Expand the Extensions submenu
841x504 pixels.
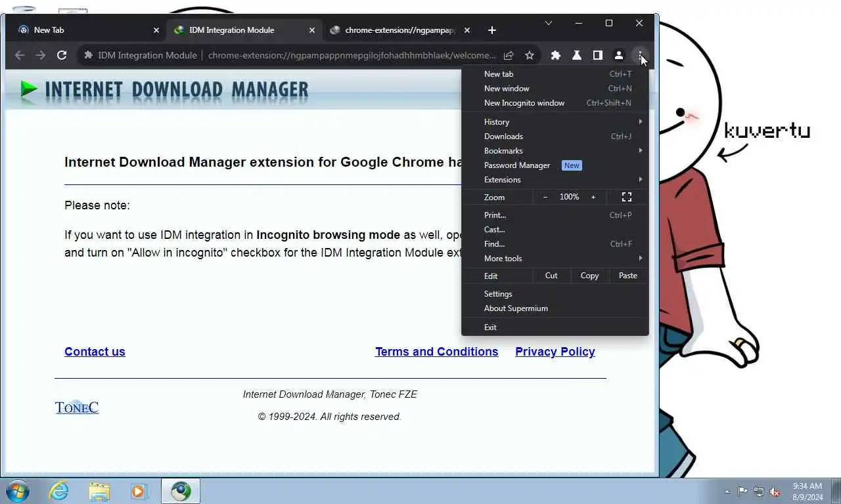point(555,180)
